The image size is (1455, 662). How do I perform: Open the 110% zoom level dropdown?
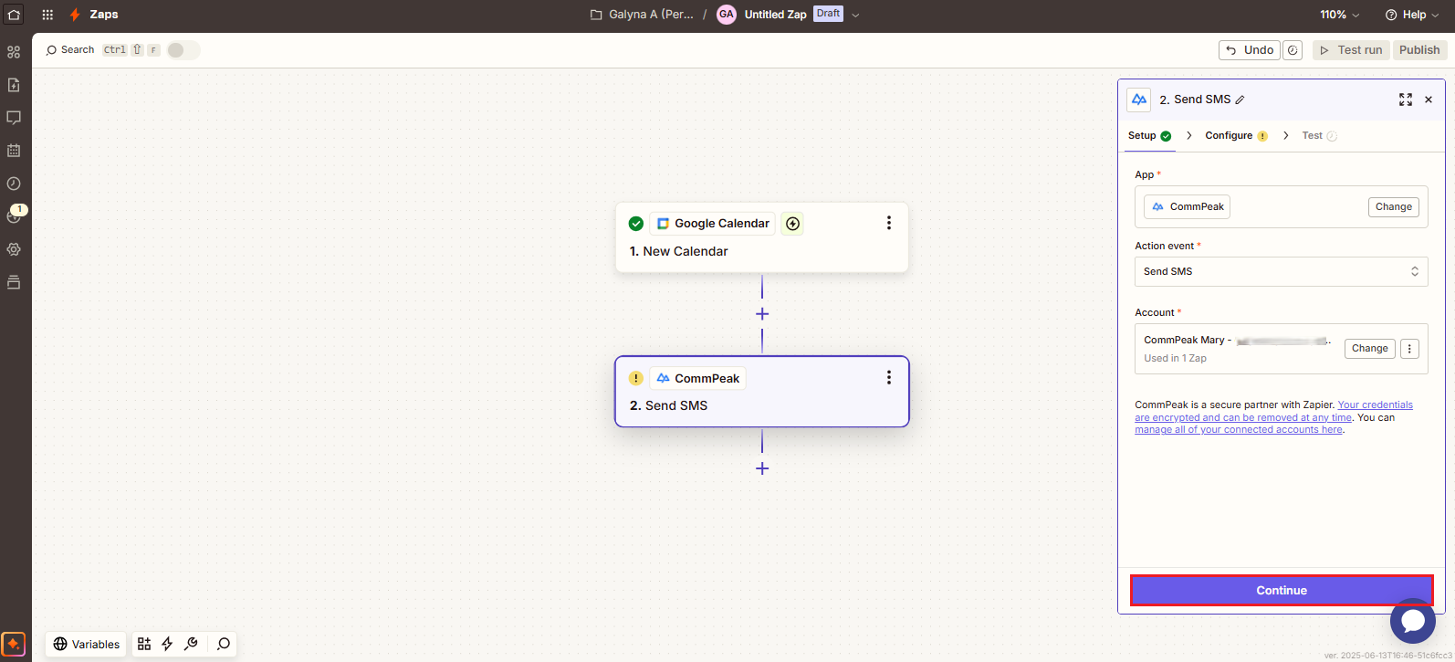[1339, 15]
